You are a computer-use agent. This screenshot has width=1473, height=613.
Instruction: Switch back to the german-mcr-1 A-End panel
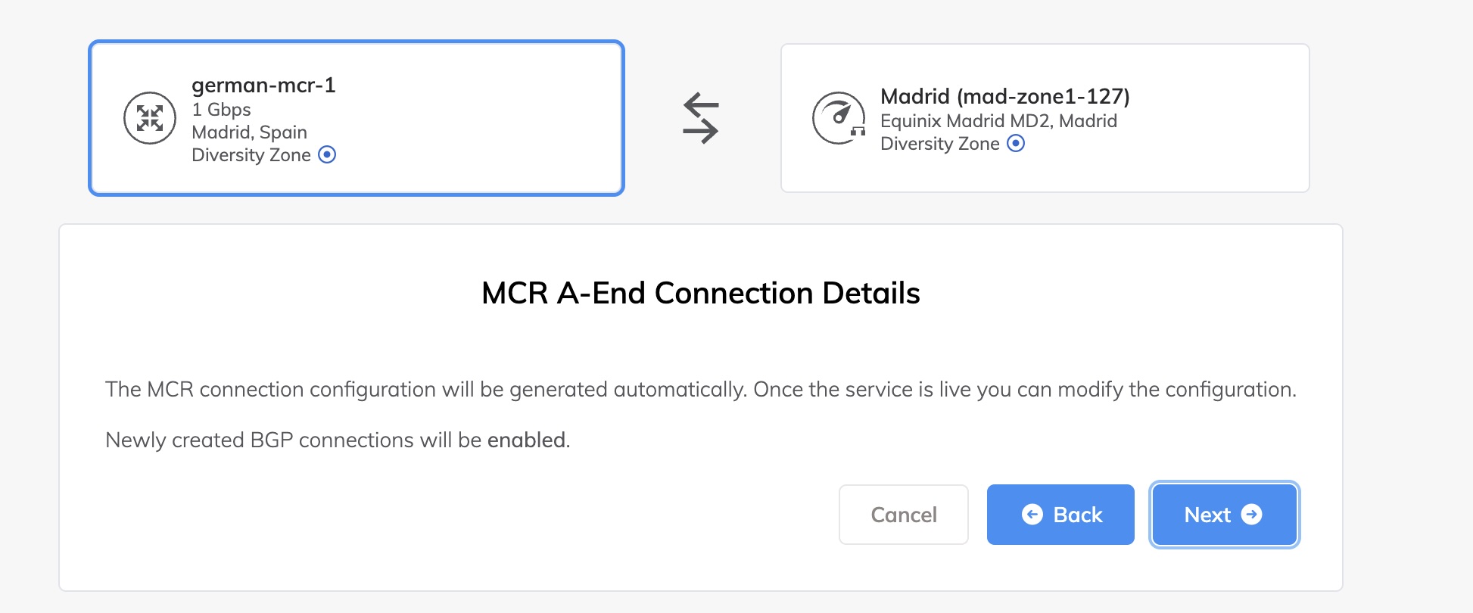click(x=356, y=119)
